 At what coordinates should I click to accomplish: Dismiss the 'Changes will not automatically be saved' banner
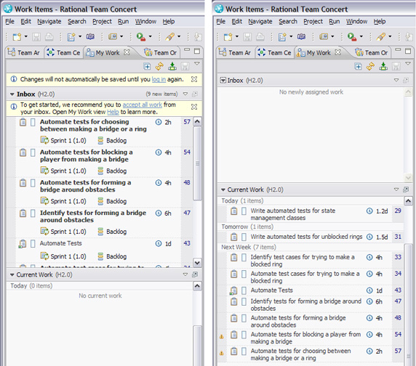click(x=194, y=79)
